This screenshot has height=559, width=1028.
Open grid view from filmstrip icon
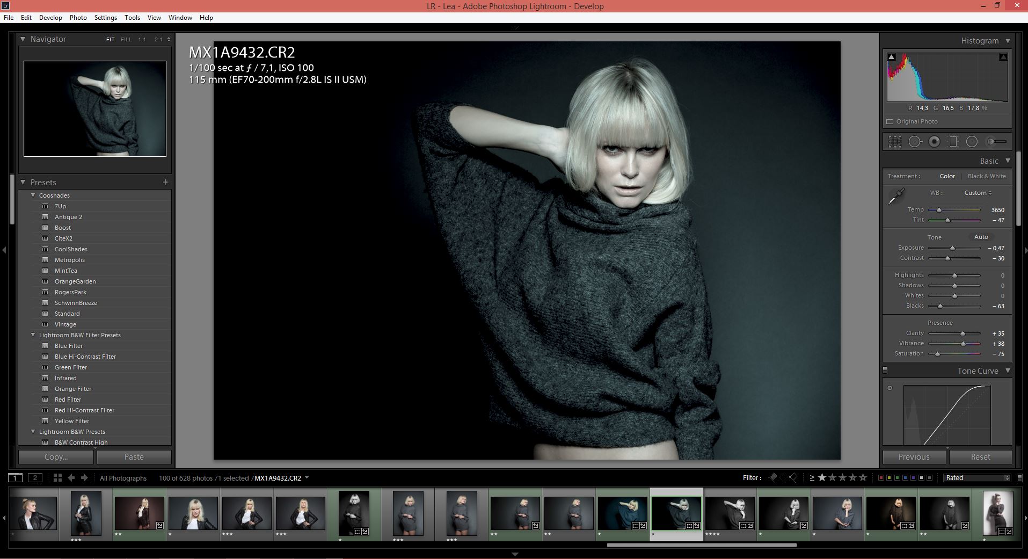pyautogui.click(x=57, y=478)
